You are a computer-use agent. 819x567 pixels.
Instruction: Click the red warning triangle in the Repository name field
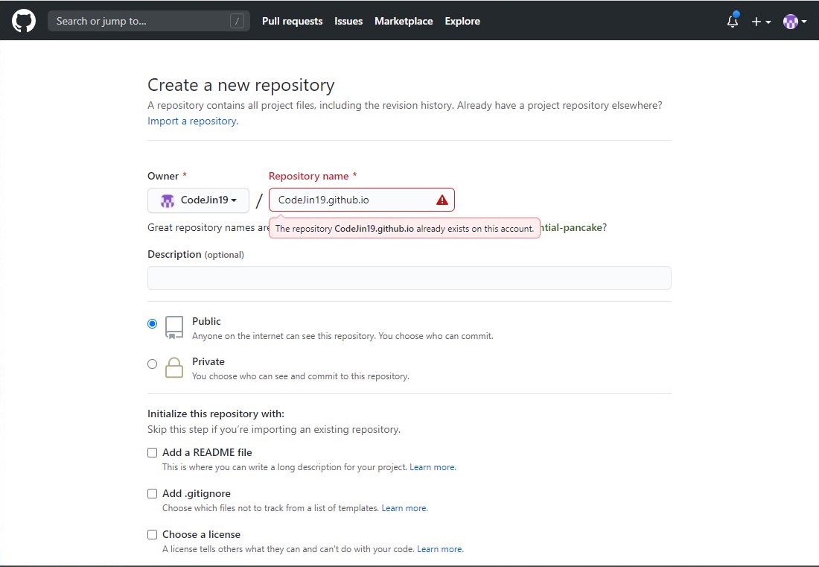pyautogui.click(x=442, y=200)
